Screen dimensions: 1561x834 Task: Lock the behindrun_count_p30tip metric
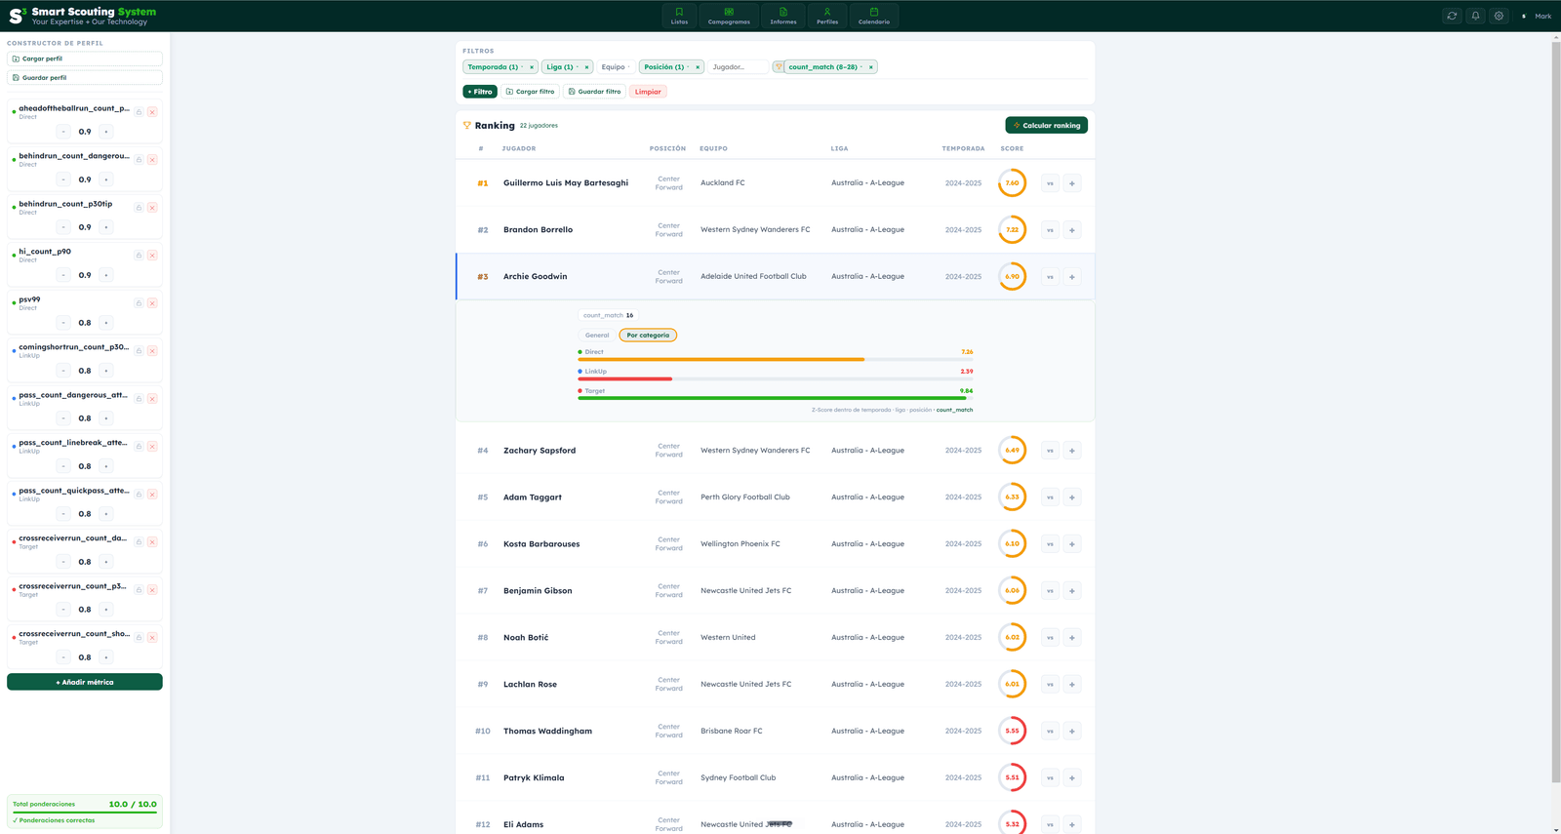139,208
